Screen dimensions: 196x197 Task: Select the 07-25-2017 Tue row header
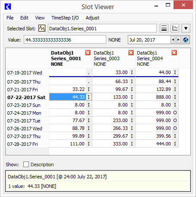[x=27, y=121]
